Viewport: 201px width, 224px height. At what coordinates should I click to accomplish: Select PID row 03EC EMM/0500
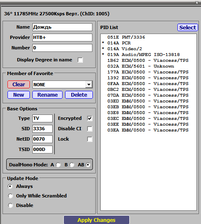148,118
